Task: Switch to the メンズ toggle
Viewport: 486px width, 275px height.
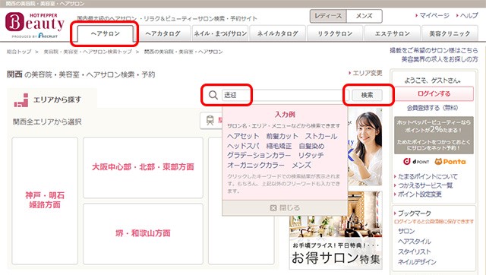Action: (x=364, y=16)
